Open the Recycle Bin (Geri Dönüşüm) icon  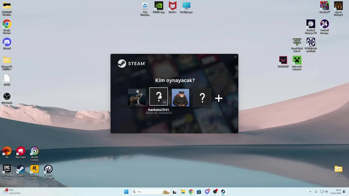145,9
